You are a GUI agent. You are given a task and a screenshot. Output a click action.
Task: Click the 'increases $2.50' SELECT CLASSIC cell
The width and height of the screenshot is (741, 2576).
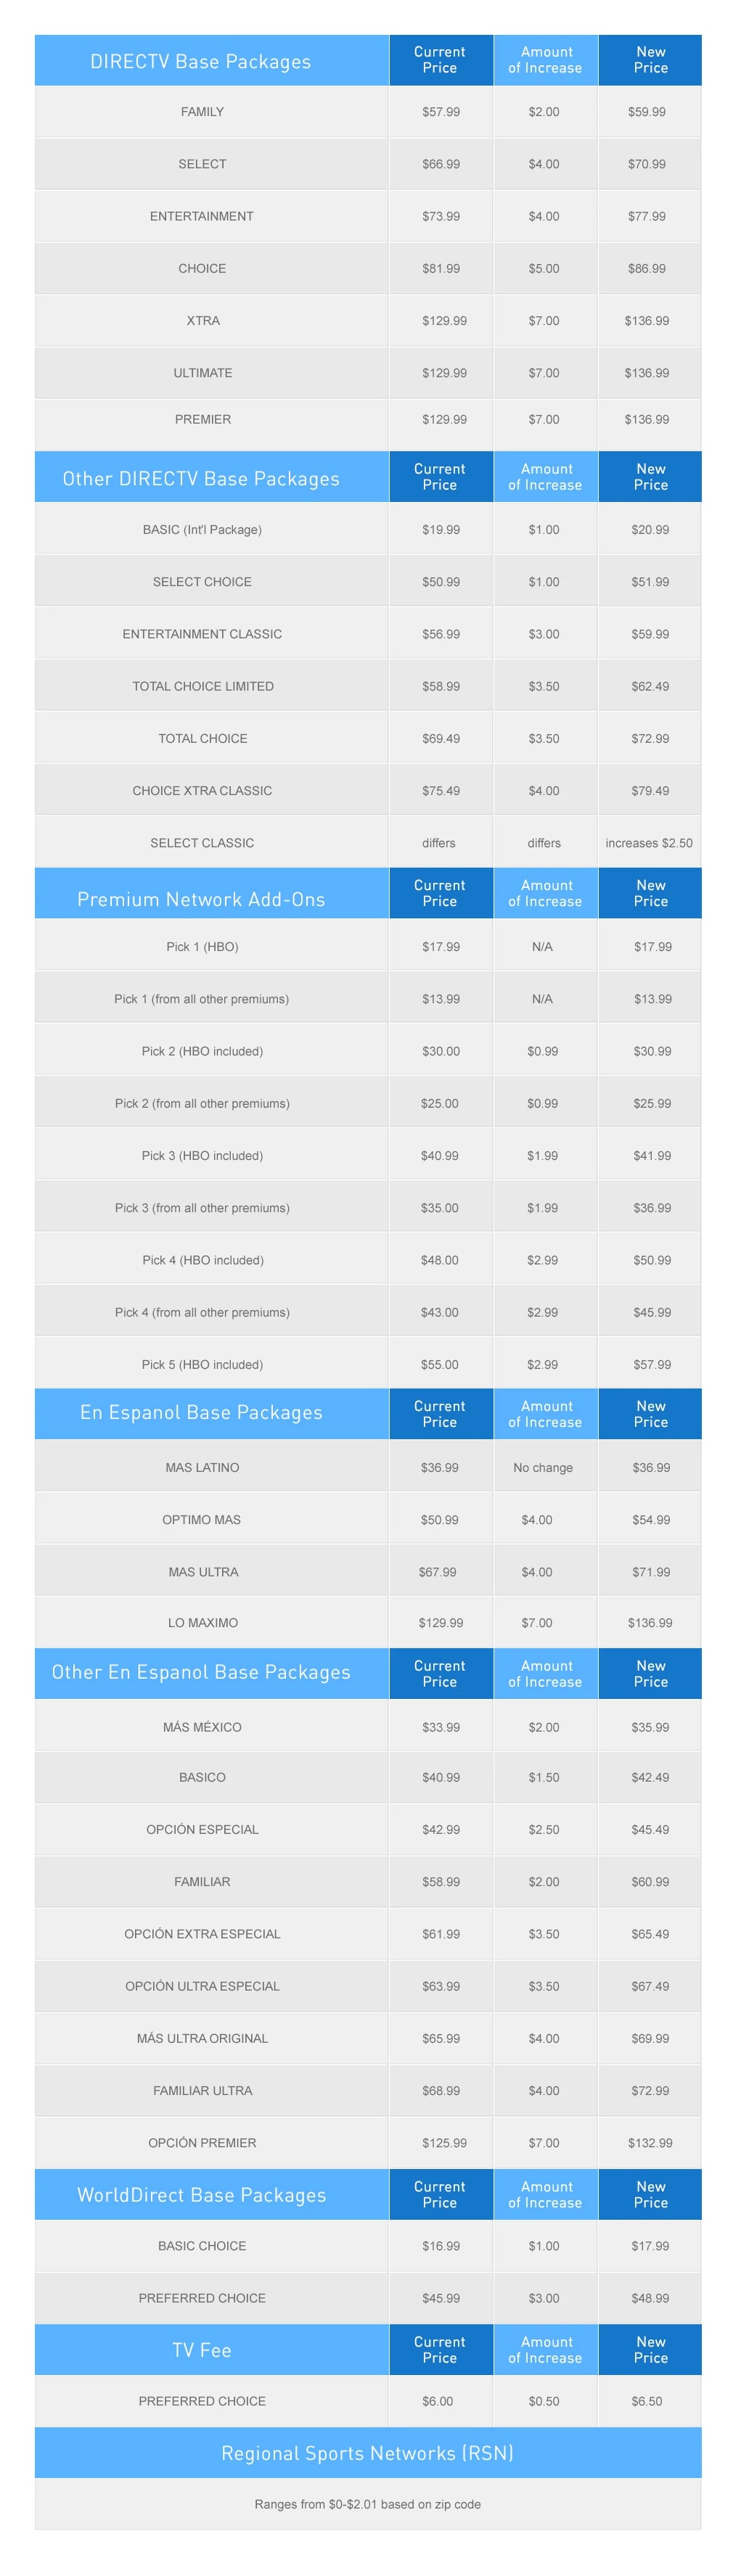pos(649,843)
